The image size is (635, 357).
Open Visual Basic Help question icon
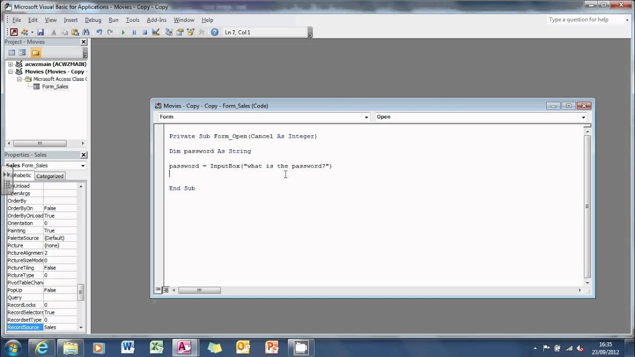pos(214,32)
